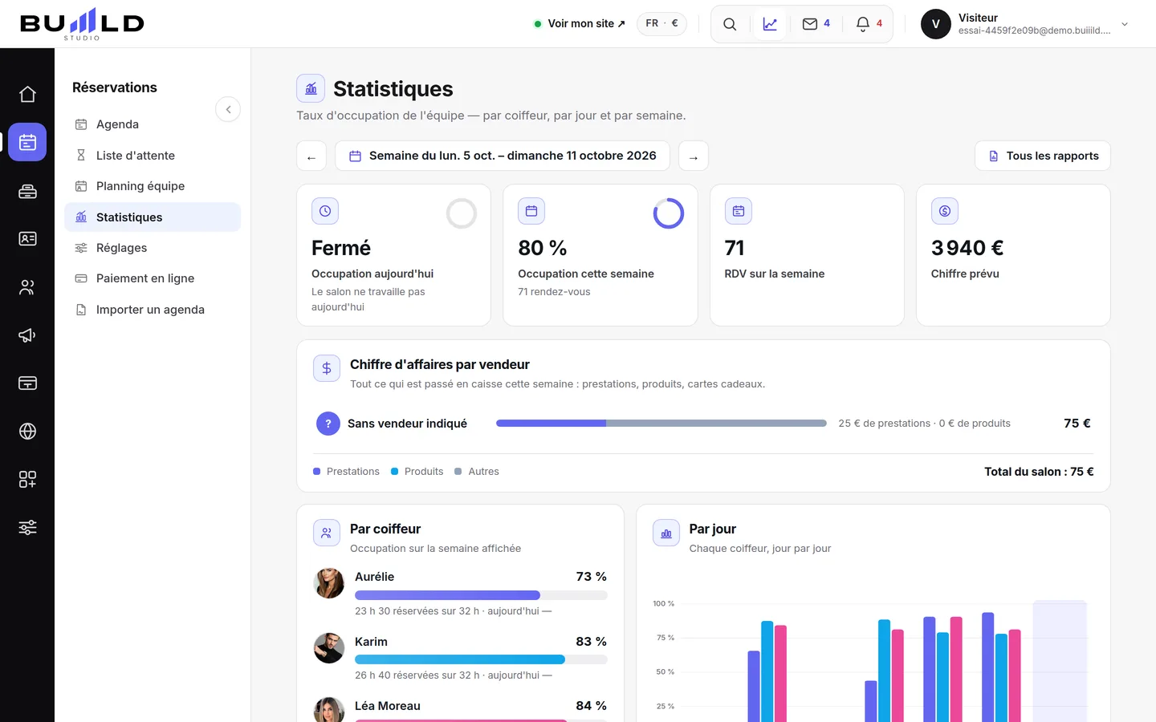Click Karim's 83 % occupation bar
Viewport: 1156px width, 722px height.
(481, 659)
